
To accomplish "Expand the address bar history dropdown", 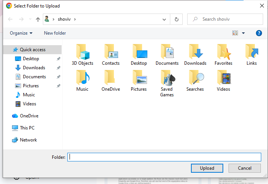I will 164,19.
